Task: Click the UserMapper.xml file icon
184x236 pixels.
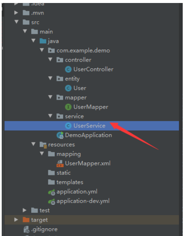Action: coord(60,163)
